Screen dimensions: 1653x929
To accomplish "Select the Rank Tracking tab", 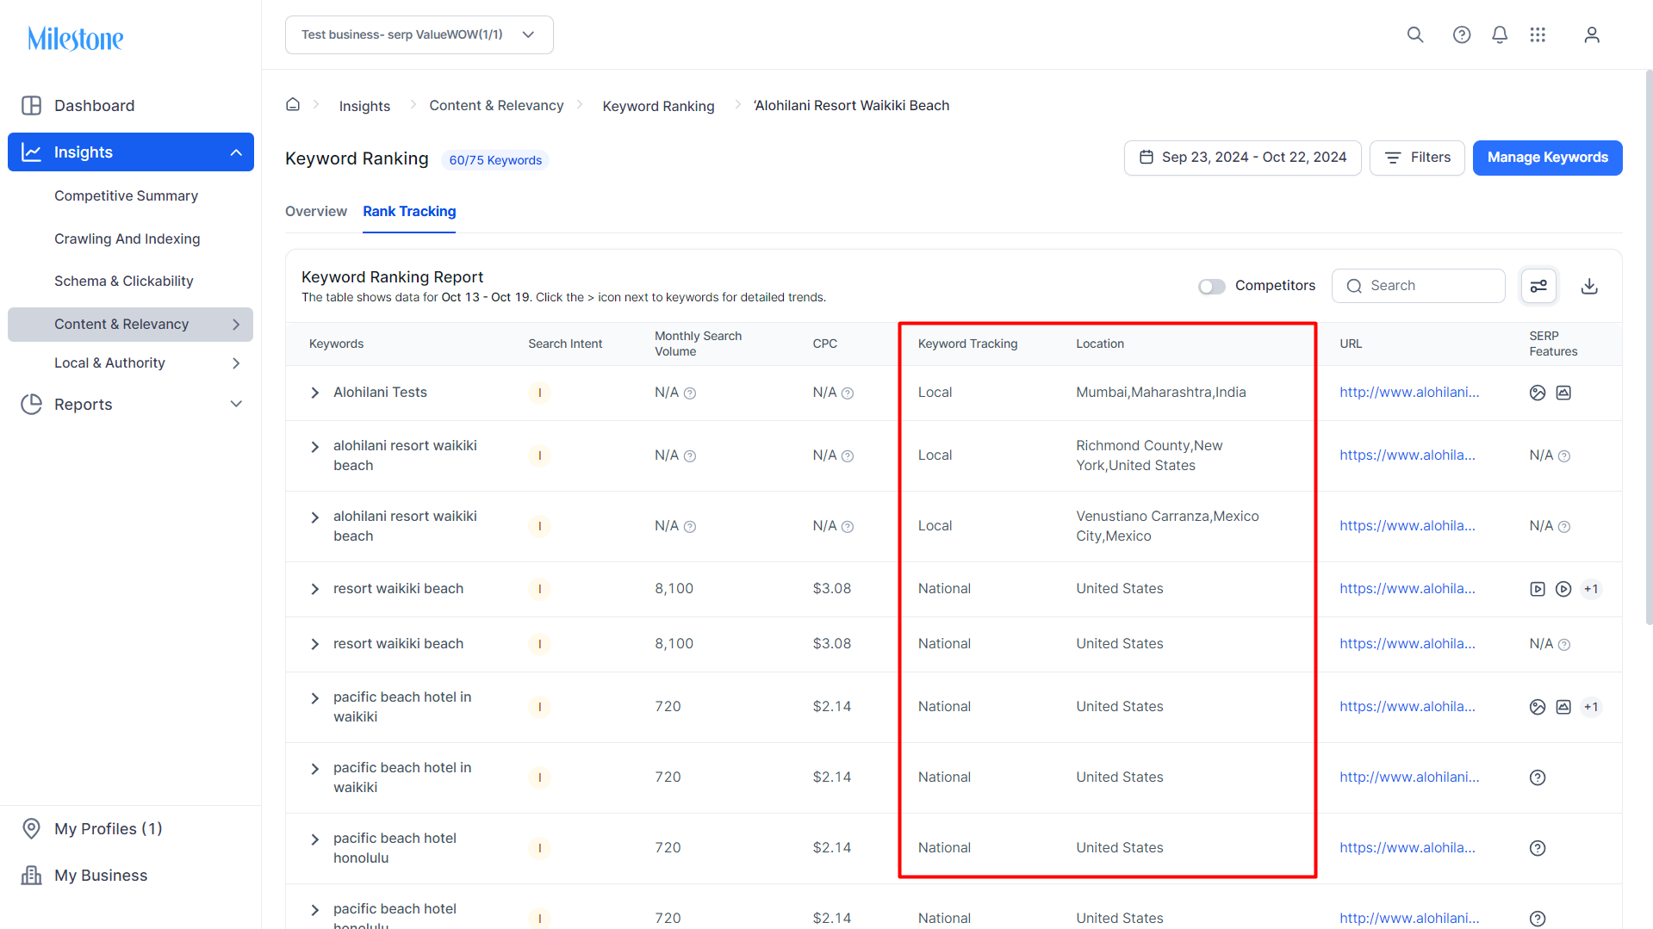I will pos(409,211).
